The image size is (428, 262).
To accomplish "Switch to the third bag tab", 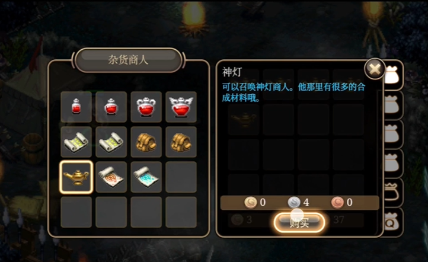I will point(394,135).
